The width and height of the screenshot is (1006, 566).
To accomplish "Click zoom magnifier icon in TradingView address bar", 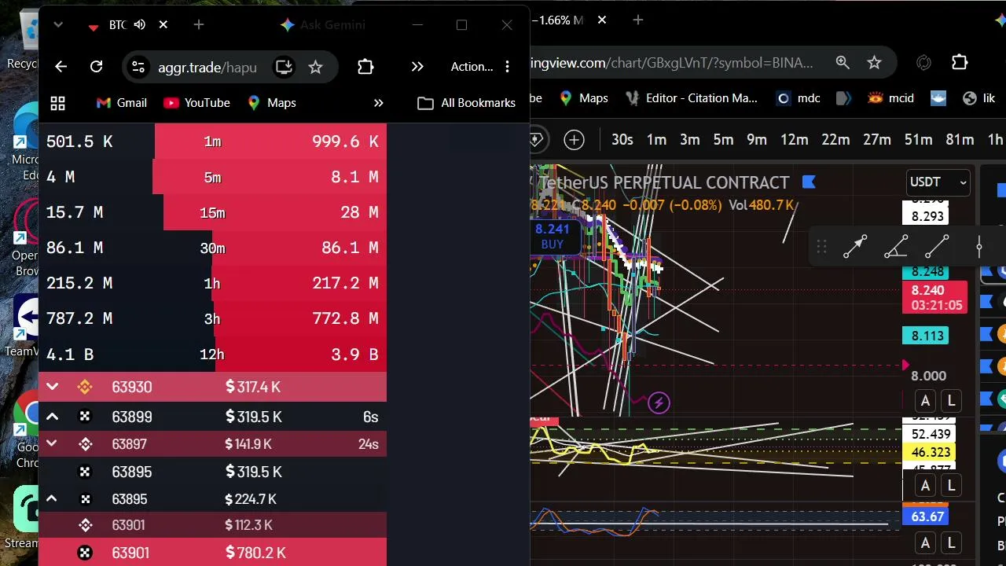I will (x=843, y=62).
